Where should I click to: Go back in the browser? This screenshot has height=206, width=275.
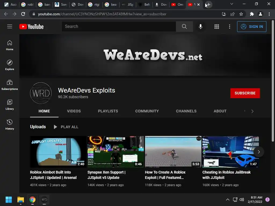pyautogui.click(x=6, y=14)
